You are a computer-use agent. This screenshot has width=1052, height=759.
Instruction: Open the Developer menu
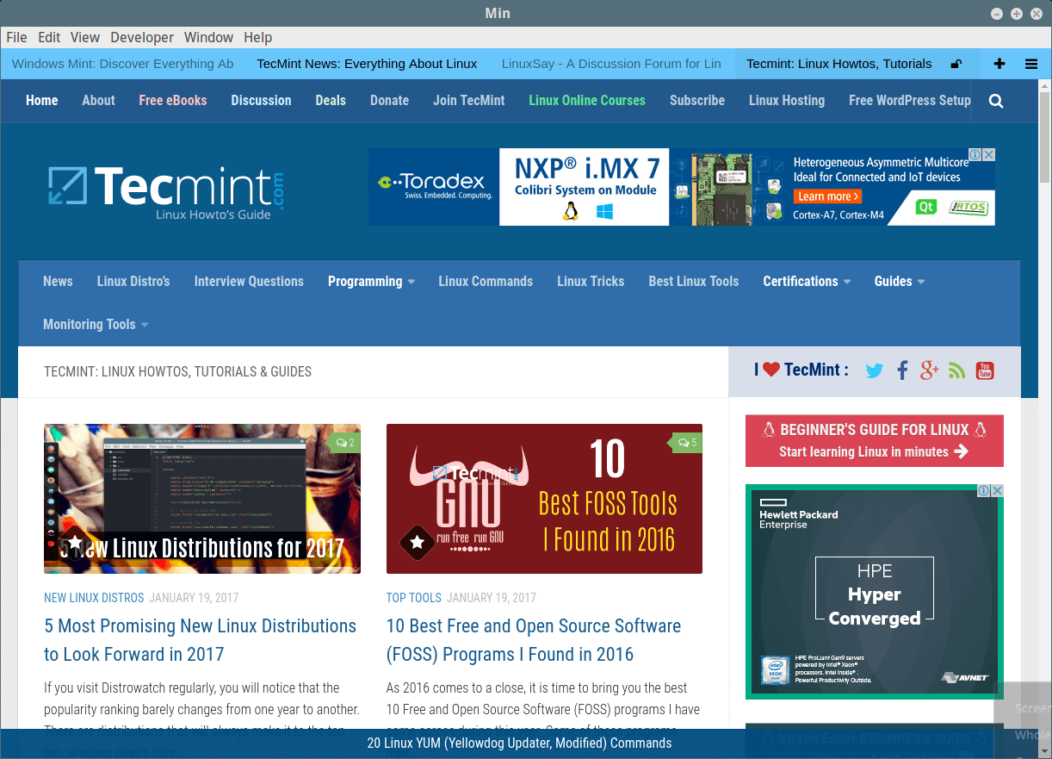tap(142, 37)
